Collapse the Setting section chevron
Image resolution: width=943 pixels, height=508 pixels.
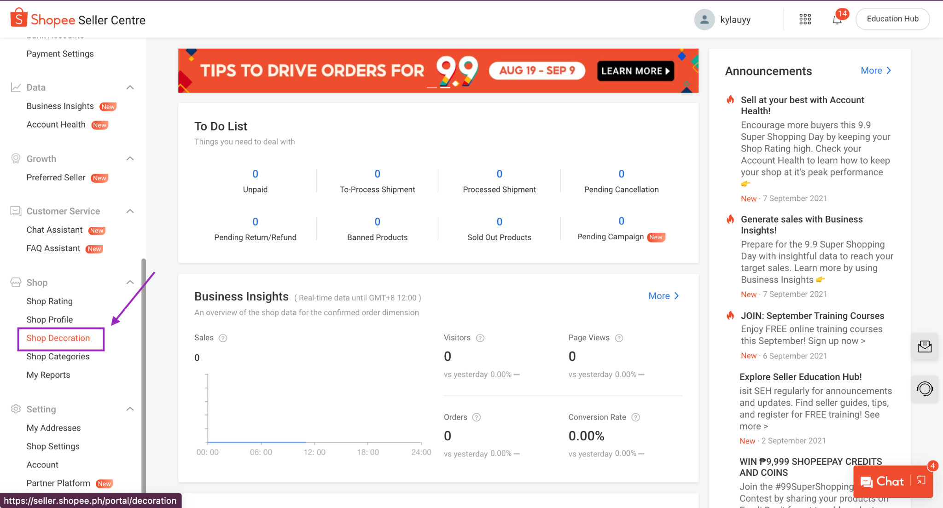pyautogui.click(x=130, y=409)
